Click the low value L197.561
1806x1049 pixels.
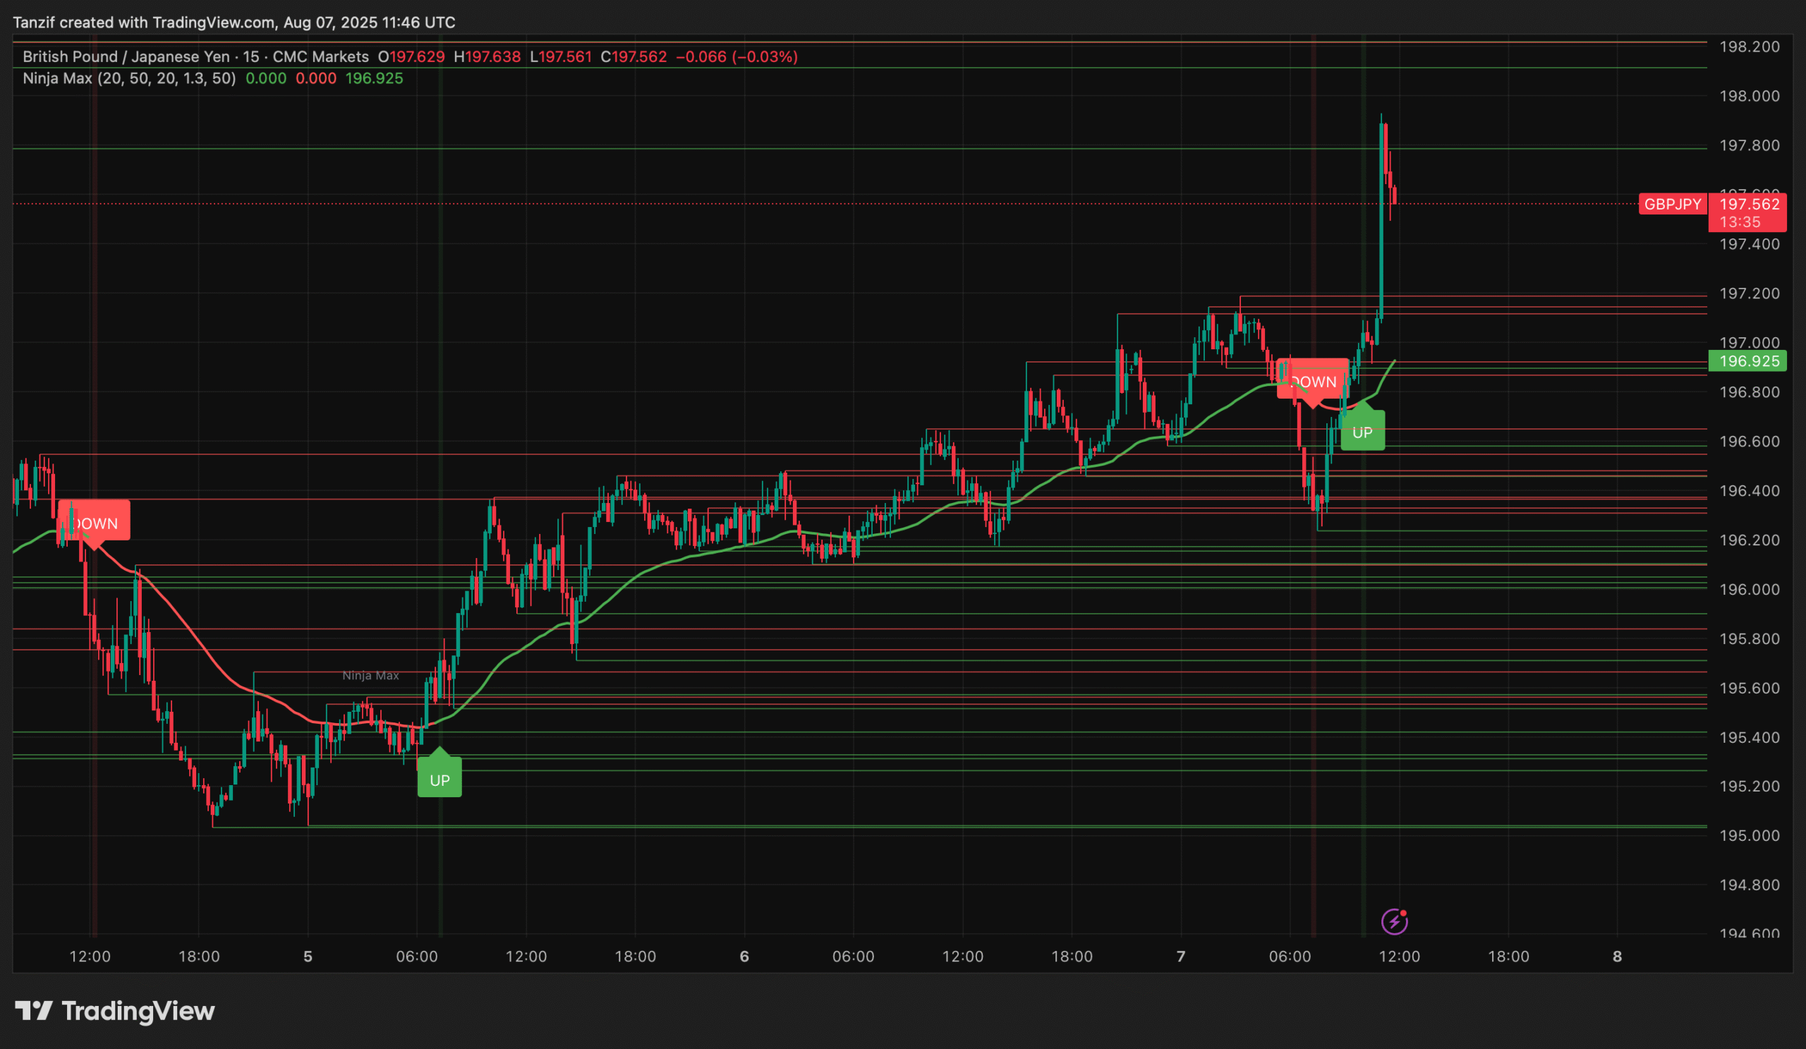[561, 56]
